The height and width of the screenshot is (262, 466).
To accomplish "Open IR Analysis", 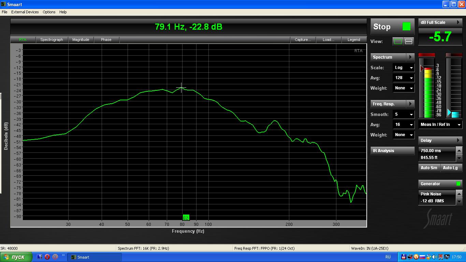I will (393, 151).
